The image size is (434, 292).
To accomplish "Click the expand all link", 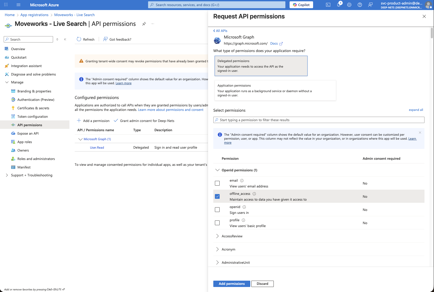I will 416,110.
